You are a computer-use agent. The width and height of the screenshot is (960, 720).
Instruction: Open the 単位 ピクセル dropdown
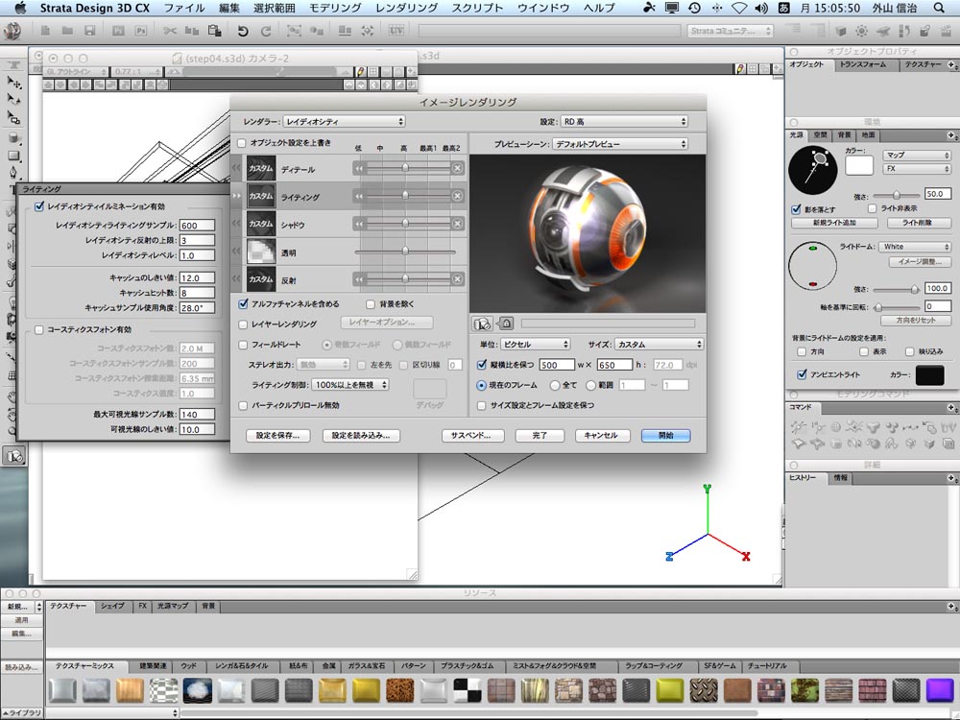point(535,344)
